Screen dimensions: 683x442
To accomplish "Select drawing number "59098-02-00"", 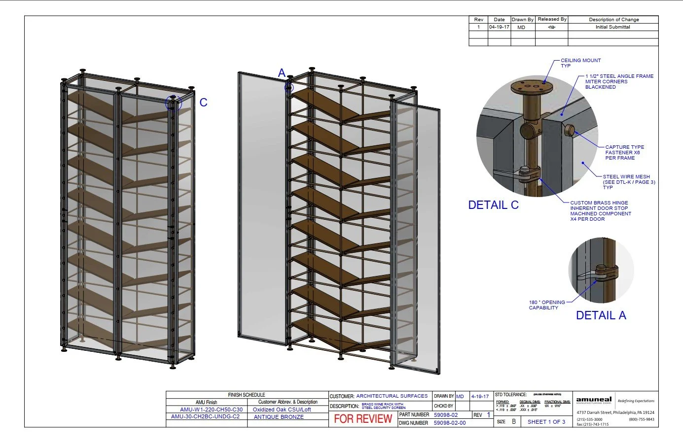I will pos(450,423).
